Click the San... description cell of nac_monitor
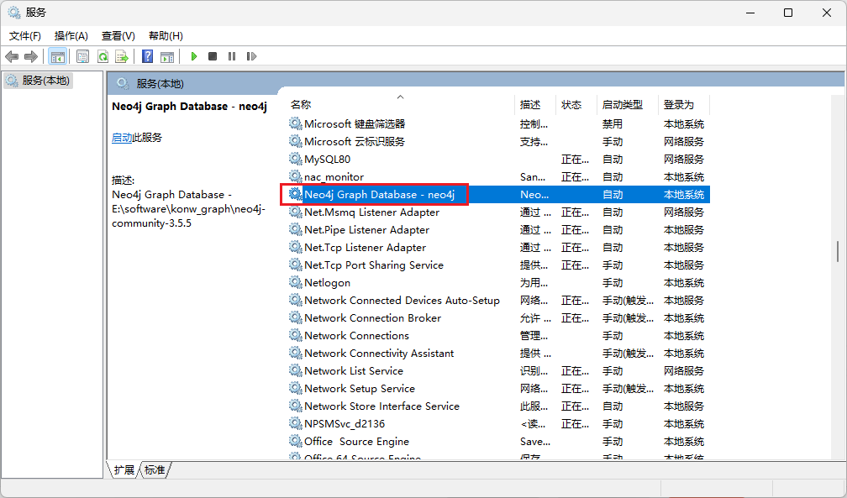 (x=533, y=176)
